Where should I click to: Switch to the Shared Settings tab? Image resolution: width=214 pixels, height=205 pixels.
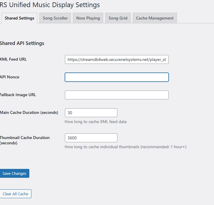19,18
